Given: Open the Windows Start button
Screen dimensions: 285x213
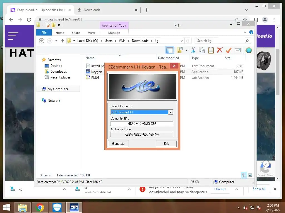Looking at the screenshot, I should 7,207.
